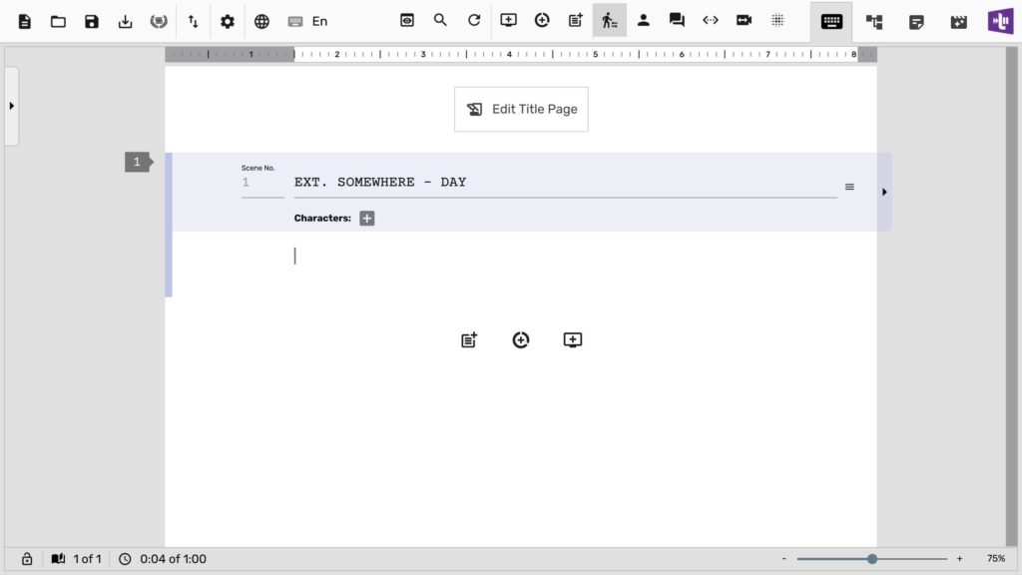
Task: Select the dialogue bubble icon
Action: pos(677,20)
